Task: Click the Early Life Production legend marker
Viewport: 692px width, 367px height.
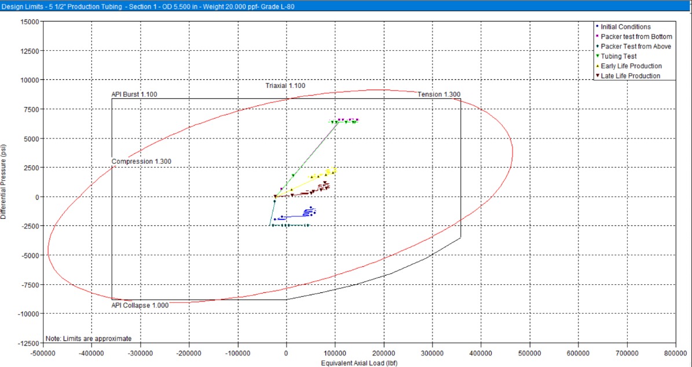Action: pos(596,66)
